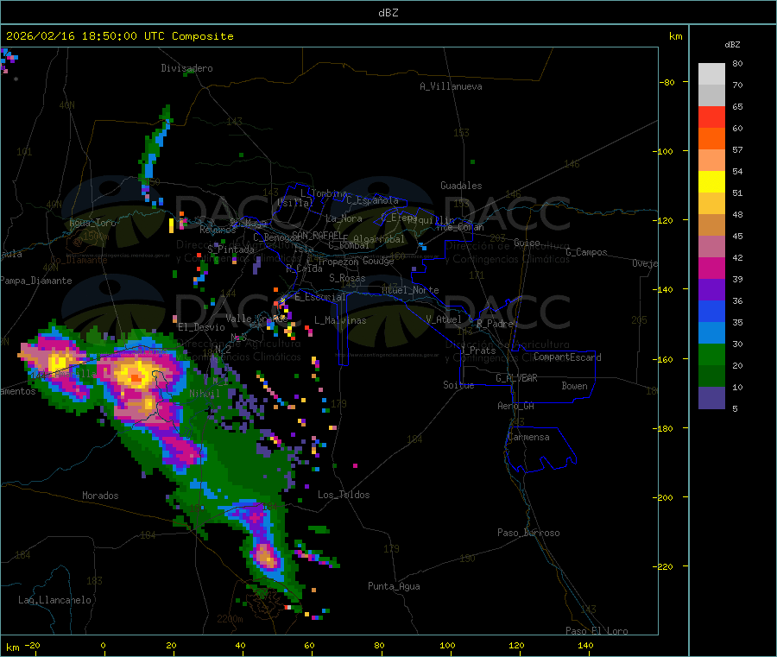Click the CompantEscard map label
This screenshot has width=777, height=657.
[x=567, y=357]
